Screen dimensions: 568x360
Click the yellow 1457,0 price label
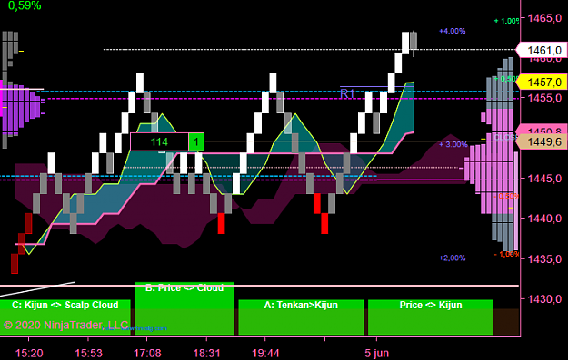pyautogui.click(x=542, y=82)
